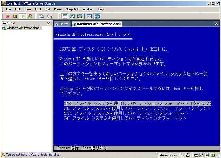Open the View menu
221x158 pixels.
[x=27, y=9]
